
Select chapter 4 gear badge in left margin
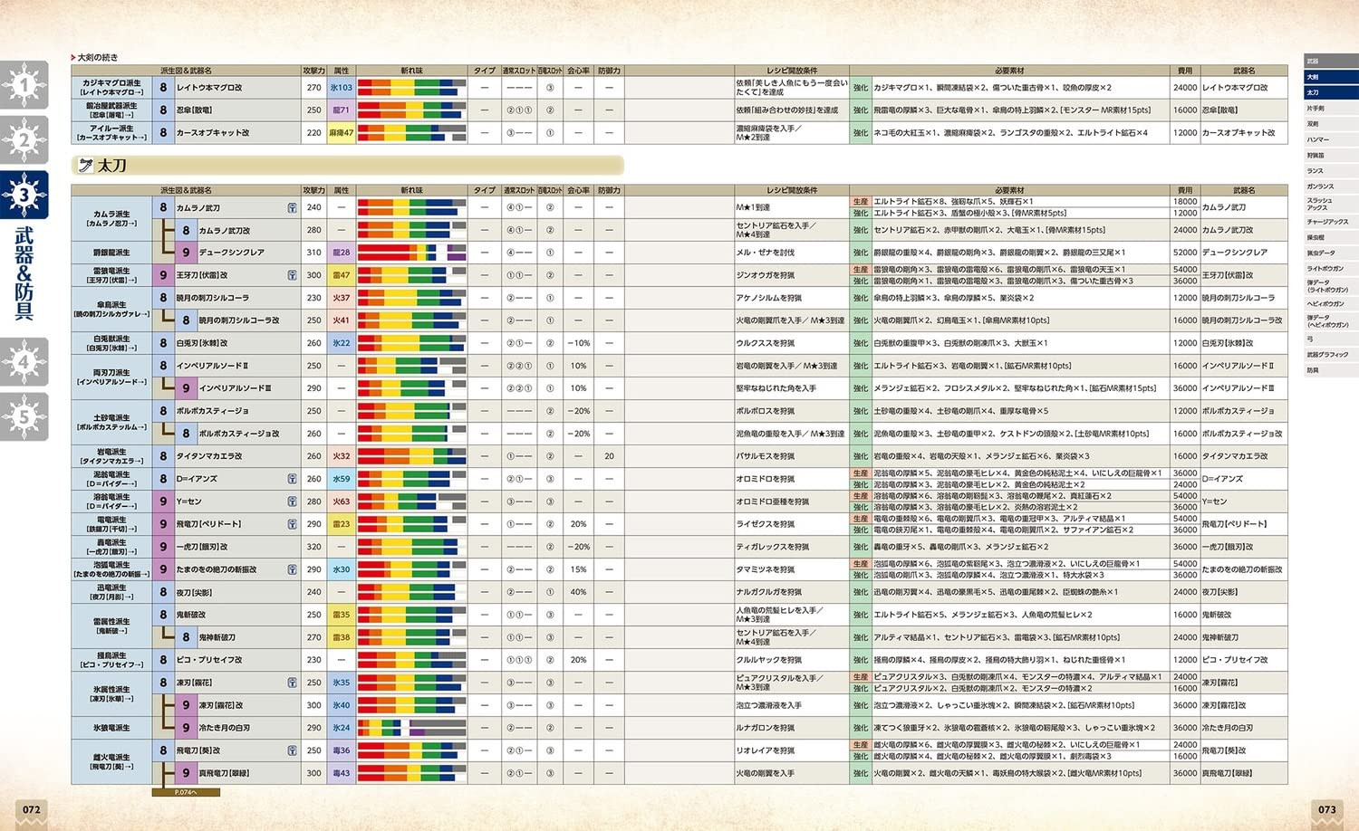pyautogui.click(x=24, y=362)
